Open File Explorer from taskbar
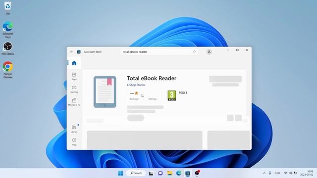Image resolution: width=317 pixels, height=178 pixels. click(169, 173)
